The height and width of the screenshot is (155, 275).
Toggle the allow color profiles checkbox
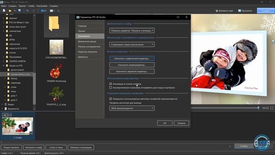[x=110, y=99]
